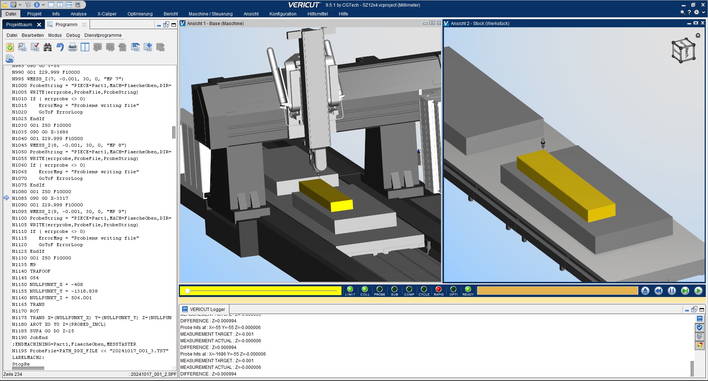The height and width of the screenshot is (381, 708).
Task: Expand the chevron beside the settings gear
Action: tap(703, 12)
